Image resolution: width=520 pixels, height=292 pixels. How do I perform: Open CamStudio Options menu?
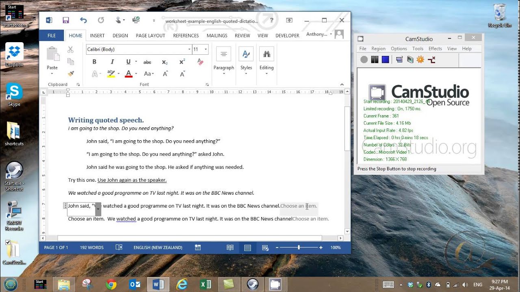point(399,49)
